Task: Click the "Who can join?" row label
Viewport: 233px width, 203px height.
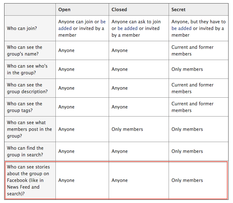Action: 22,28
